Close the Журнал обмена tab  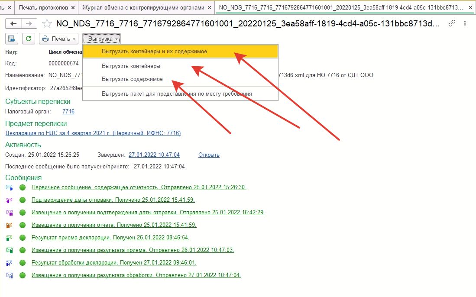coord(209,7)
